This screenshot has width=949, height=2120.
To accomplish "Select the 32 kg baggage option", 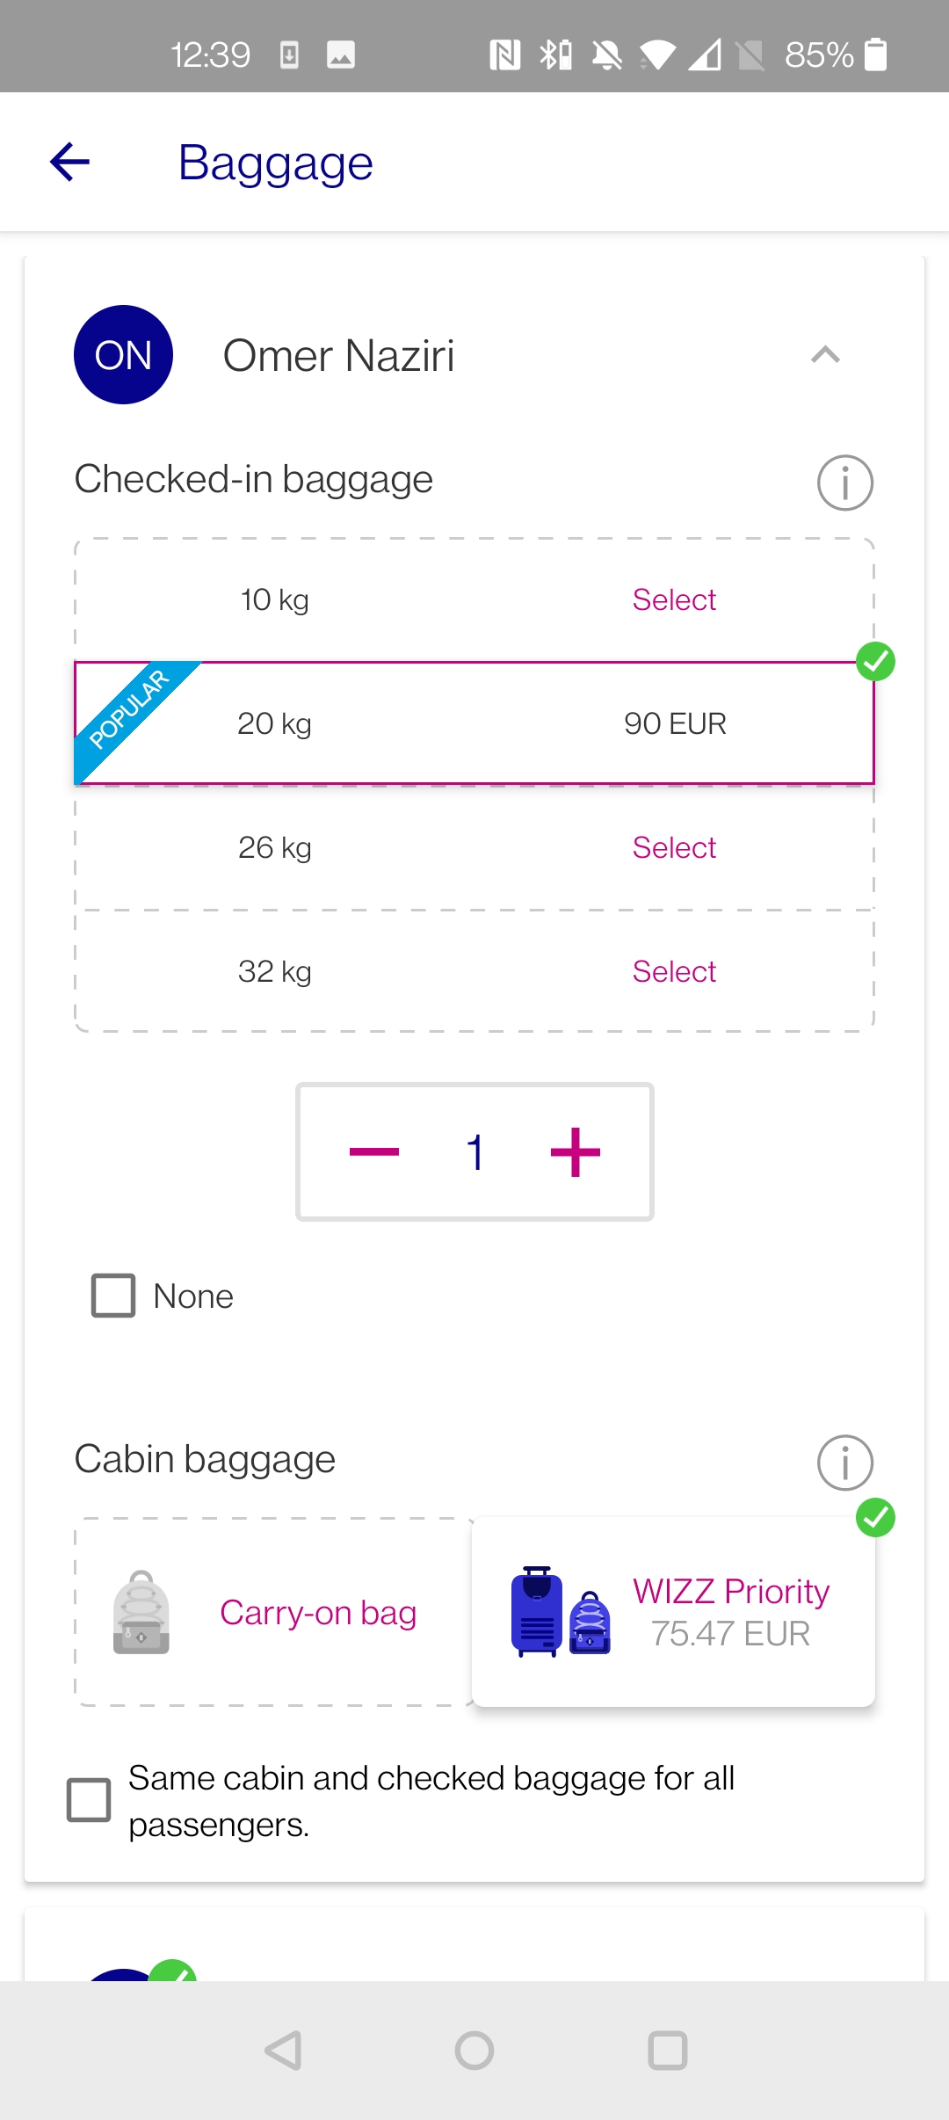I will (474, 971).
